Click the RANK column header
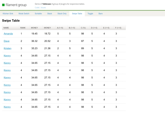 (24, 28)
